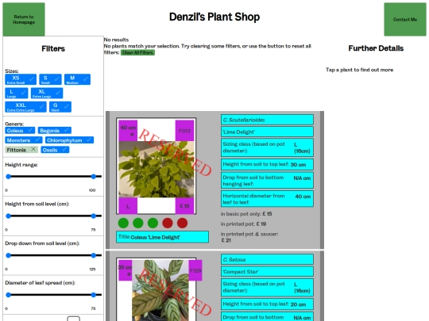Click Height range maximum slider handle
429x321 pixels.
tap(94, 177)
